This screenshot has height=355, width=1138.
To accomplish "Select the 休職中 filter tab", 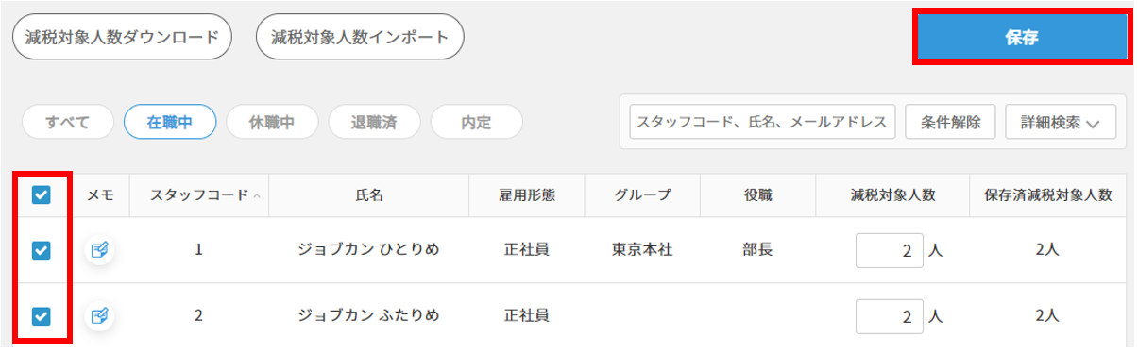I will 272,122.
